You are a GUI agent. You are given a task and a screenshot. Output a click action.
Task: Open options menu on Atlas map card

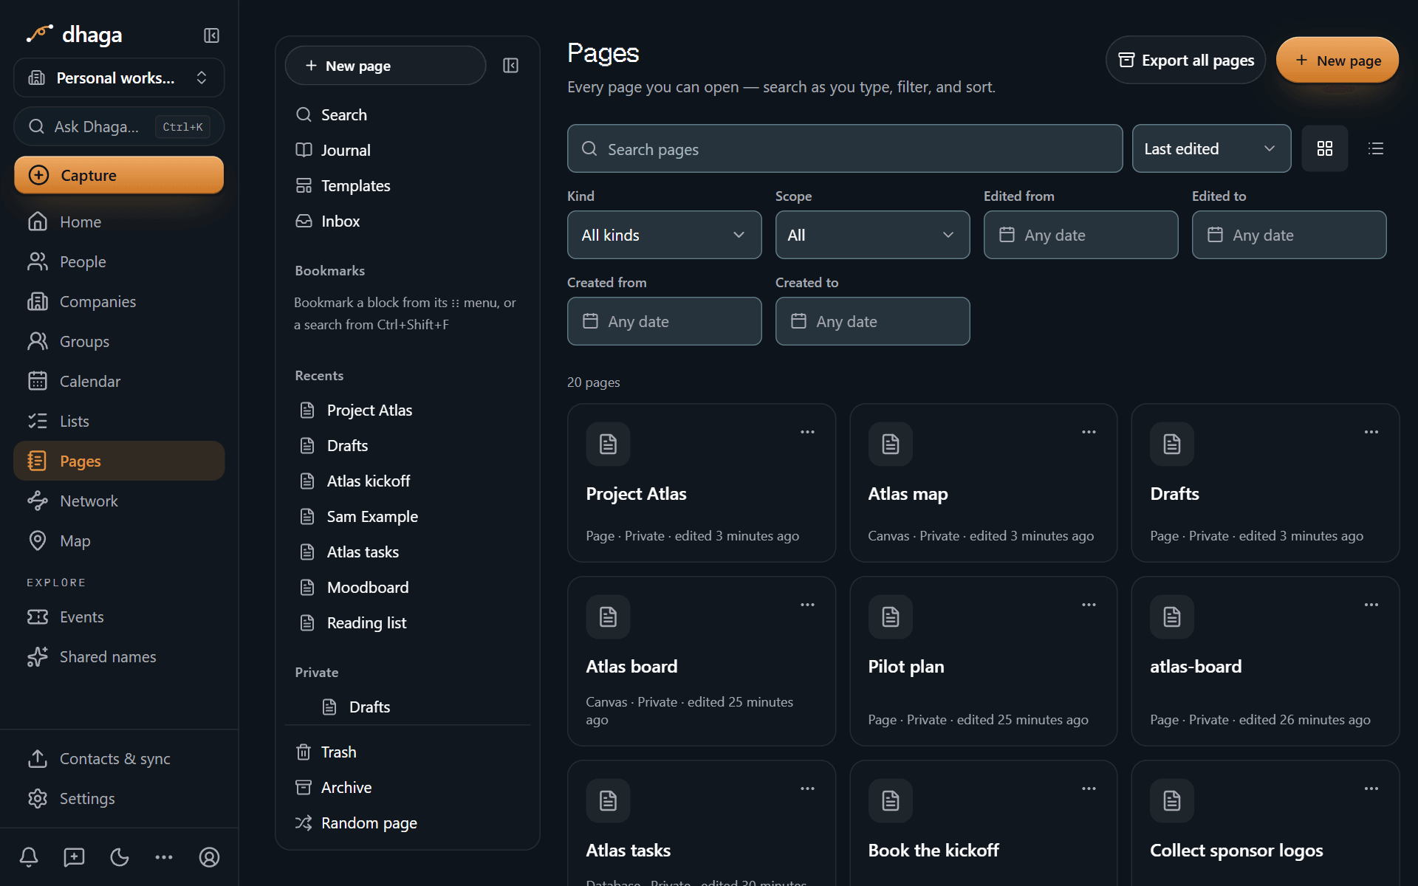click(x=1089, y=432)
